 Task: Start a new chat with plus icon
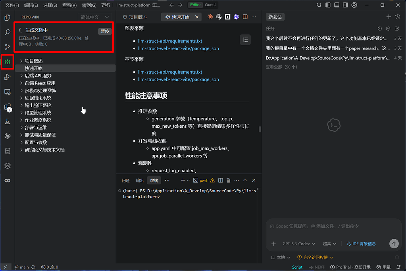[389, 17]
